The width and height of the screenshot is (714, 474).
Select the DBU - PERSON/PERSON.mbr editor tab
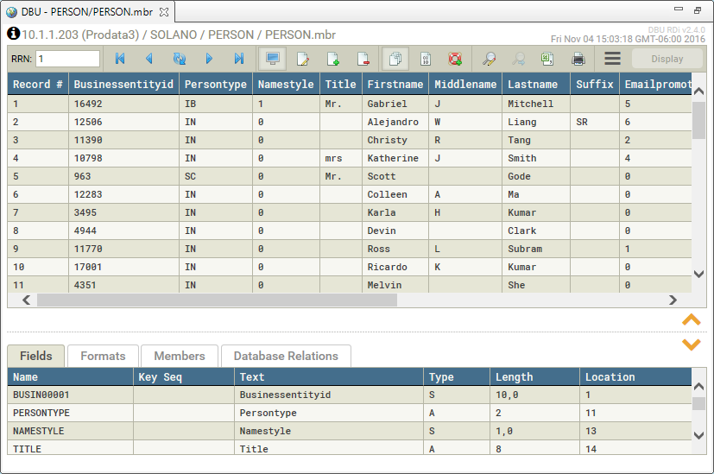pos(86,12)
